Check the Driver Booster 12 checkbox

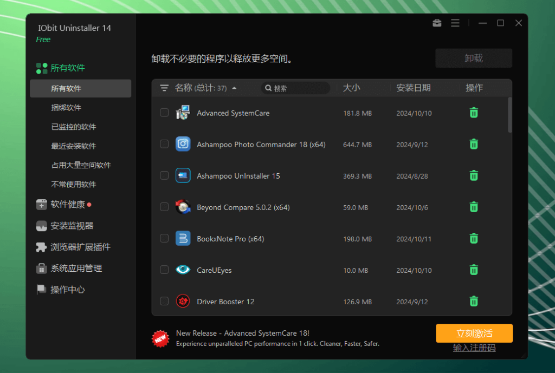click(x=164, y=301)
